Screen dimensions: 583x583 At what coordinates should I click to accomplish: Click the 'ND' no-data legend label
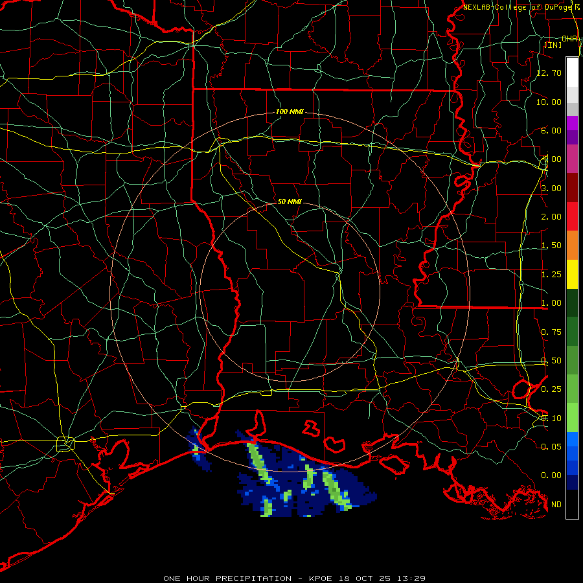[556, 505]
